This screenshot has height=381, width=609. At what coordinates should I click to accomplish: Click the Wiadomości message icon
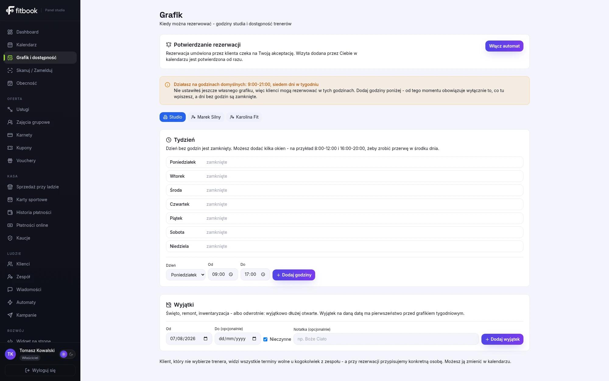[10, 290]
